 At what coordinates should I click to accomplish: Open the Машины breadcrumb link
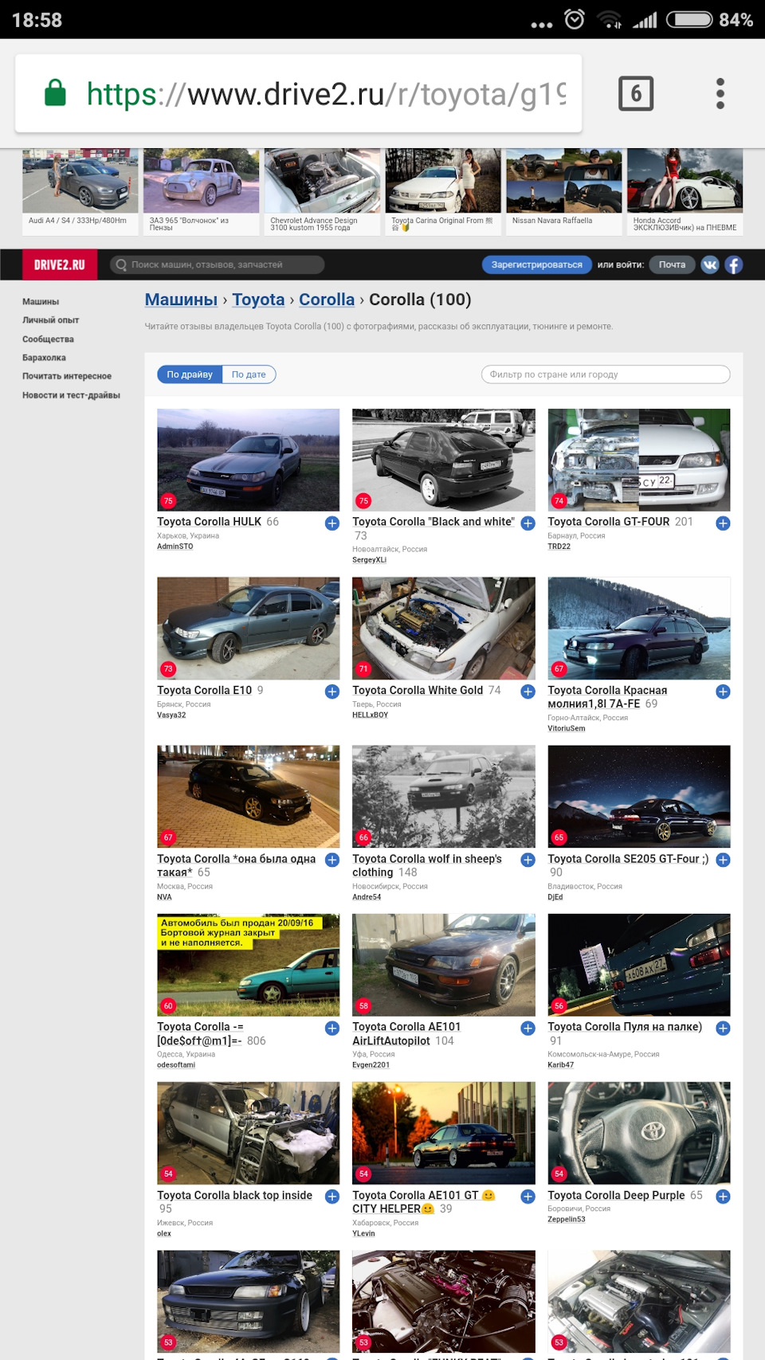click(181, 300)
